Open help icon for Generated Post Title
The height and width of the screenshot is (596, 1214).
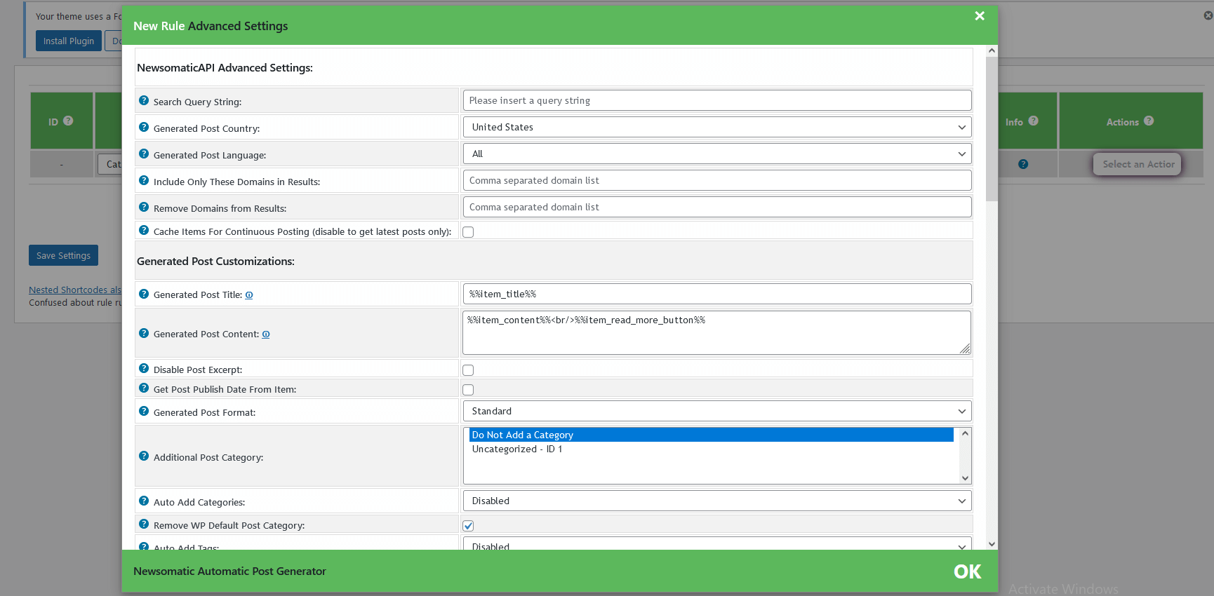click(144, 294)
